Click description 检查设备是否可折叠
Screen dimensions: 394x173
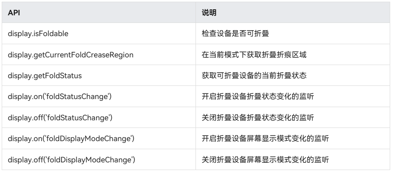pos(235,34)
